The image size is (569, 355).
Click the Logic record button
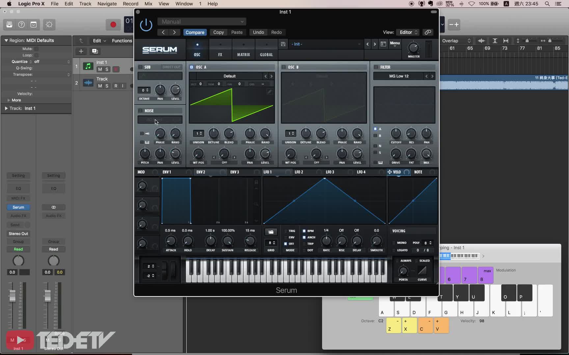[x=113, y=25]
